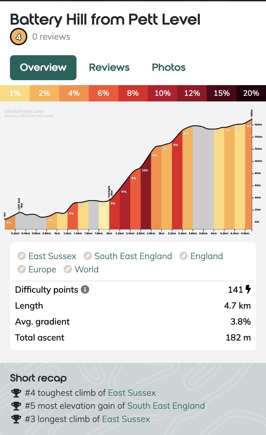Follow East Sussex link in toughest climb
Viewport: 266px width, 435px height.
[x=132, y=393]
